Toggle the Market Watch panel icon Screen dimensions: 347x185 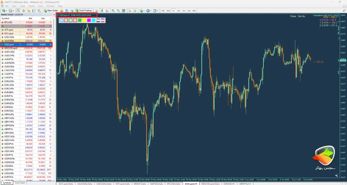tap(18, 10)
